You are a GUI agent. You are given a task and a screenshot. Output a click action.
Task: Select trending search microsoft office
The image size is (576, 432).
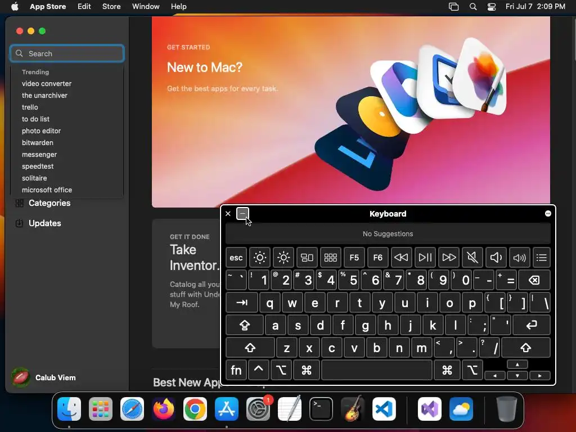click(x=47, y=190)
